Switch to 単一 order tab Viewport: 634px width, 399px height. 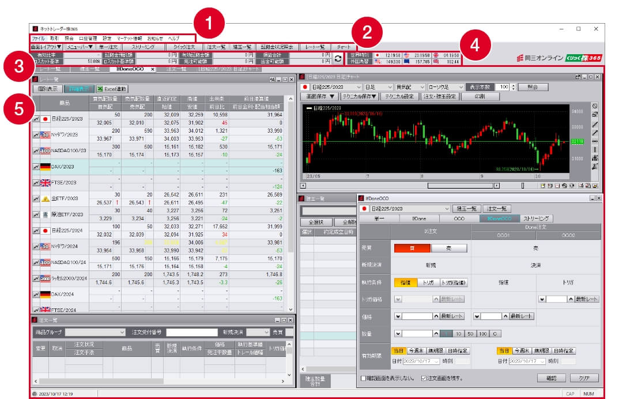pos(379,219)
